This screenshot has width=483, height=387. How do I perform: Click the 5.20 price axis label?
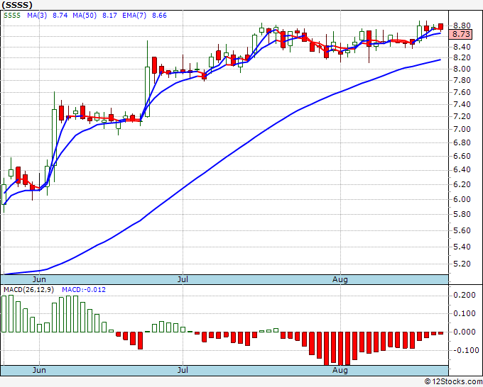pos(462,264)
